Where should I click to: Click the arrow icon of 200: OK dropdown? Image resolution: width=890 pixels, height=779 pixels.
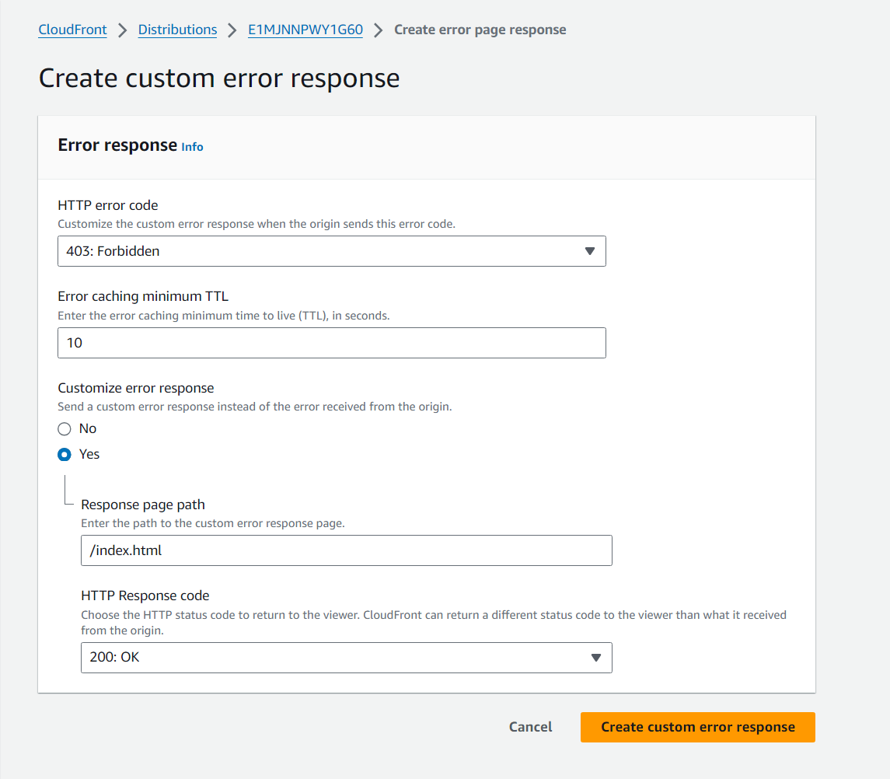pos(596,658)
